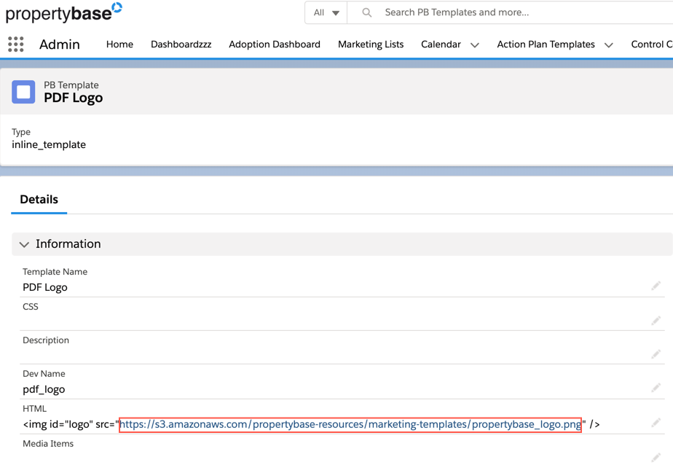Screen dimensions: 673x465
Task: Select the Details tab
Action: (x=39, y=199)
